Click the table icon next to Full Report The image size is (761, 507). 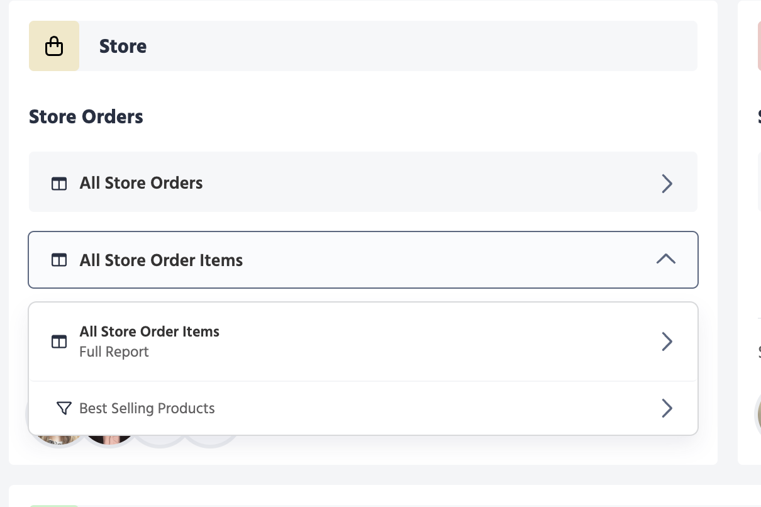(59, 342)
